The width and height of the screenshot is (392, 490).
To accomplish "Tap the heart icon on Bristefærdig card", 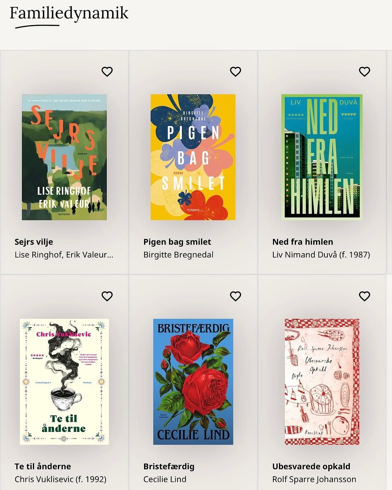I will point(236,296).
